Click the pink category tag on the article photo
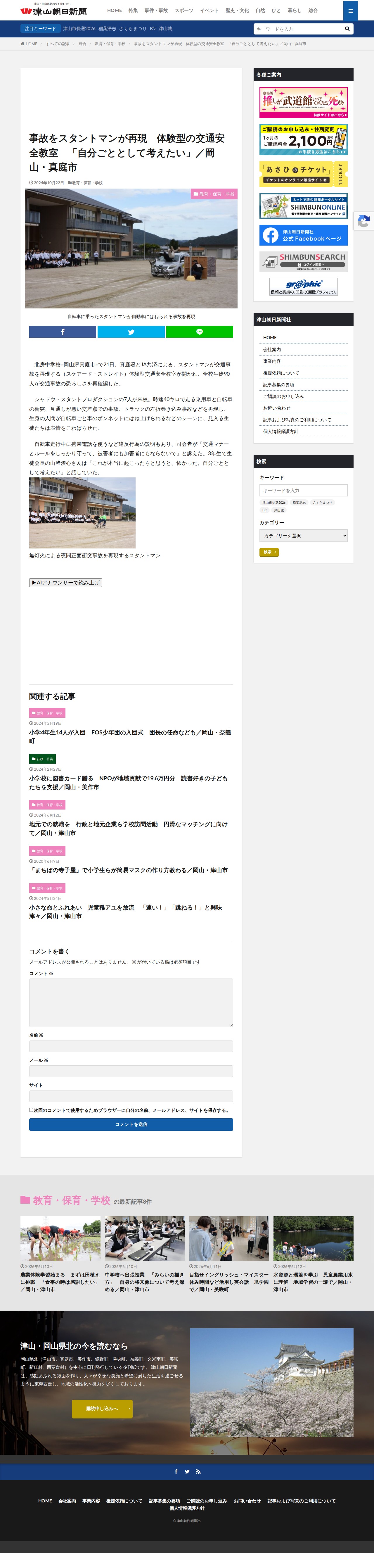 pos(214,194)
